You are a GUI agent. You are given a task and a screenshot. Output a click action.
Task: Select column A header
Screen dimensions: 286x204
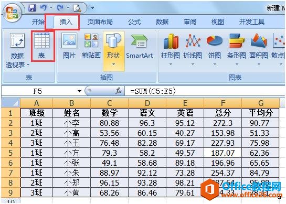click(37, 103)
